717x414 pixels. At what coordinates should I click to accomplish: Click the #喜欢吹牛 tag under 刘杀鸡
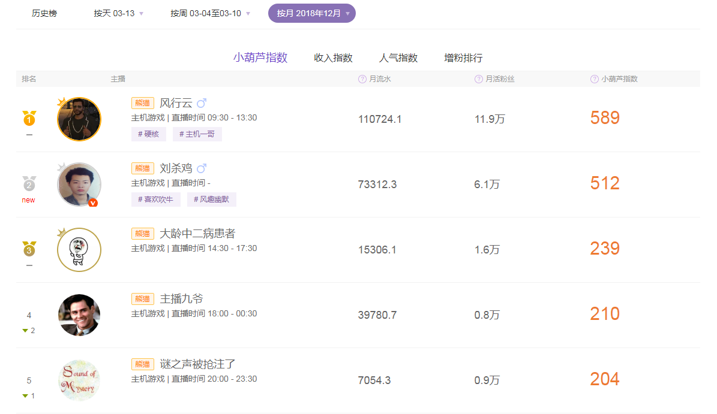156,200
